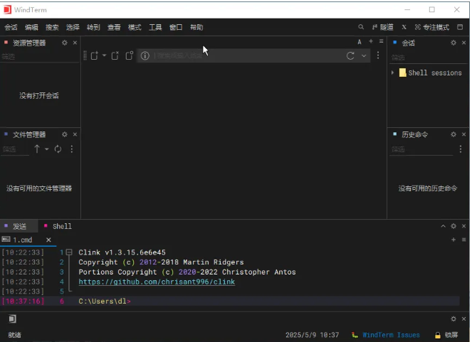
Task: Open WindTerm Issues link
Action: tap(391, 335)
